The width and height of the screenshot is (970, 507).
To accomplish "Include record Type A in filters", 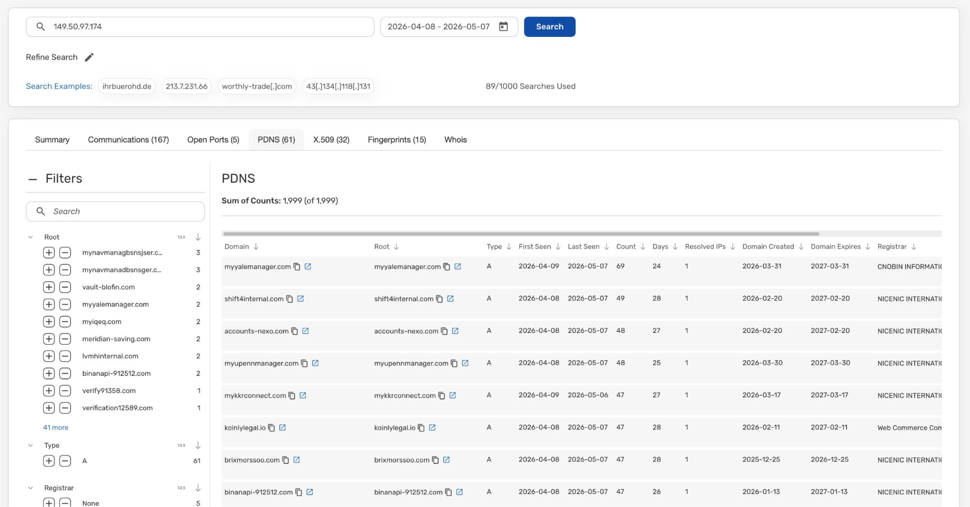I will point(49,461).
